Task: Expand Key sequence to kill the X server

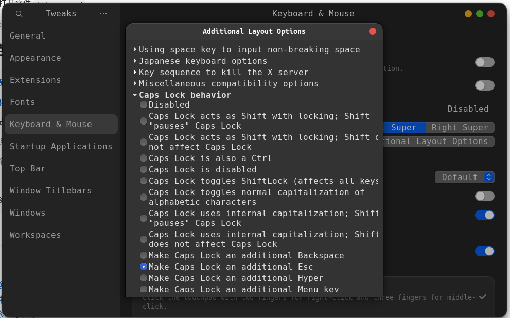Action: pyautogui.click(x=135, y=72)
